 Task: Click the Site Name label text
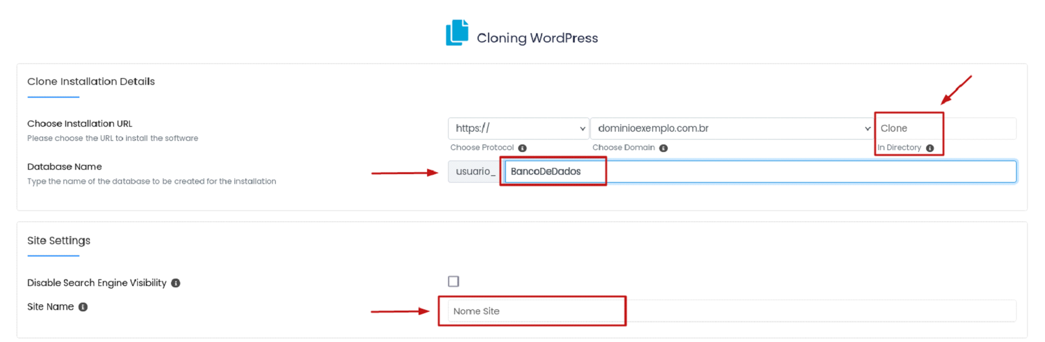click(x=50, y=307)
